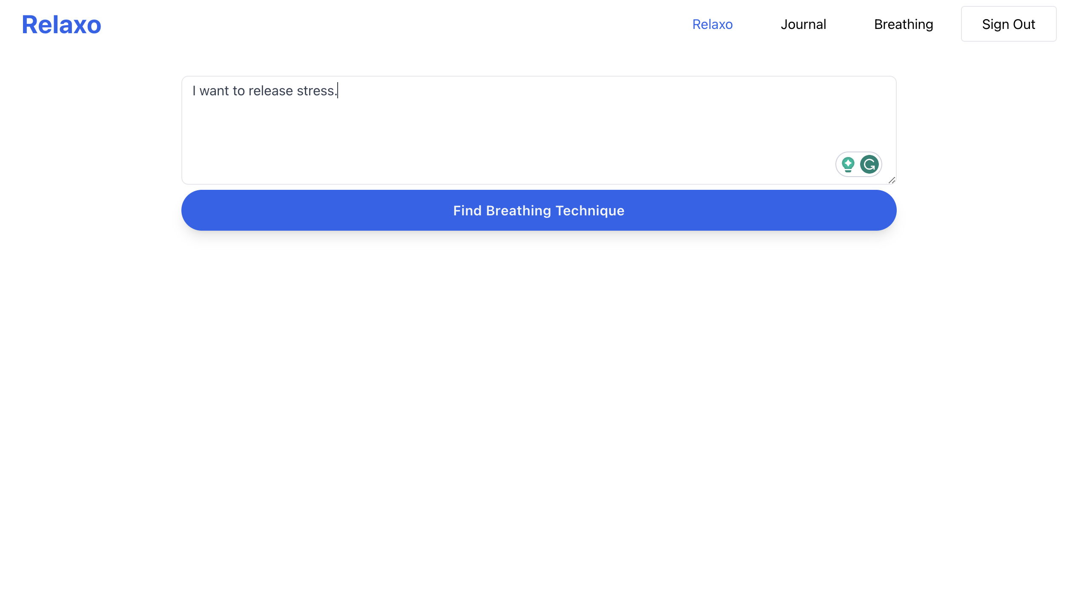Screen dimensions: 1073x595
Task: Click Find Breathing Technique button
Action: click(x=539, y=210)
